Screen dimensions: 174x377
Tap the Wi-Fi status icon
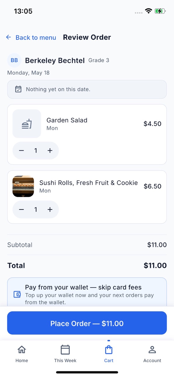[x=149, y=11]
